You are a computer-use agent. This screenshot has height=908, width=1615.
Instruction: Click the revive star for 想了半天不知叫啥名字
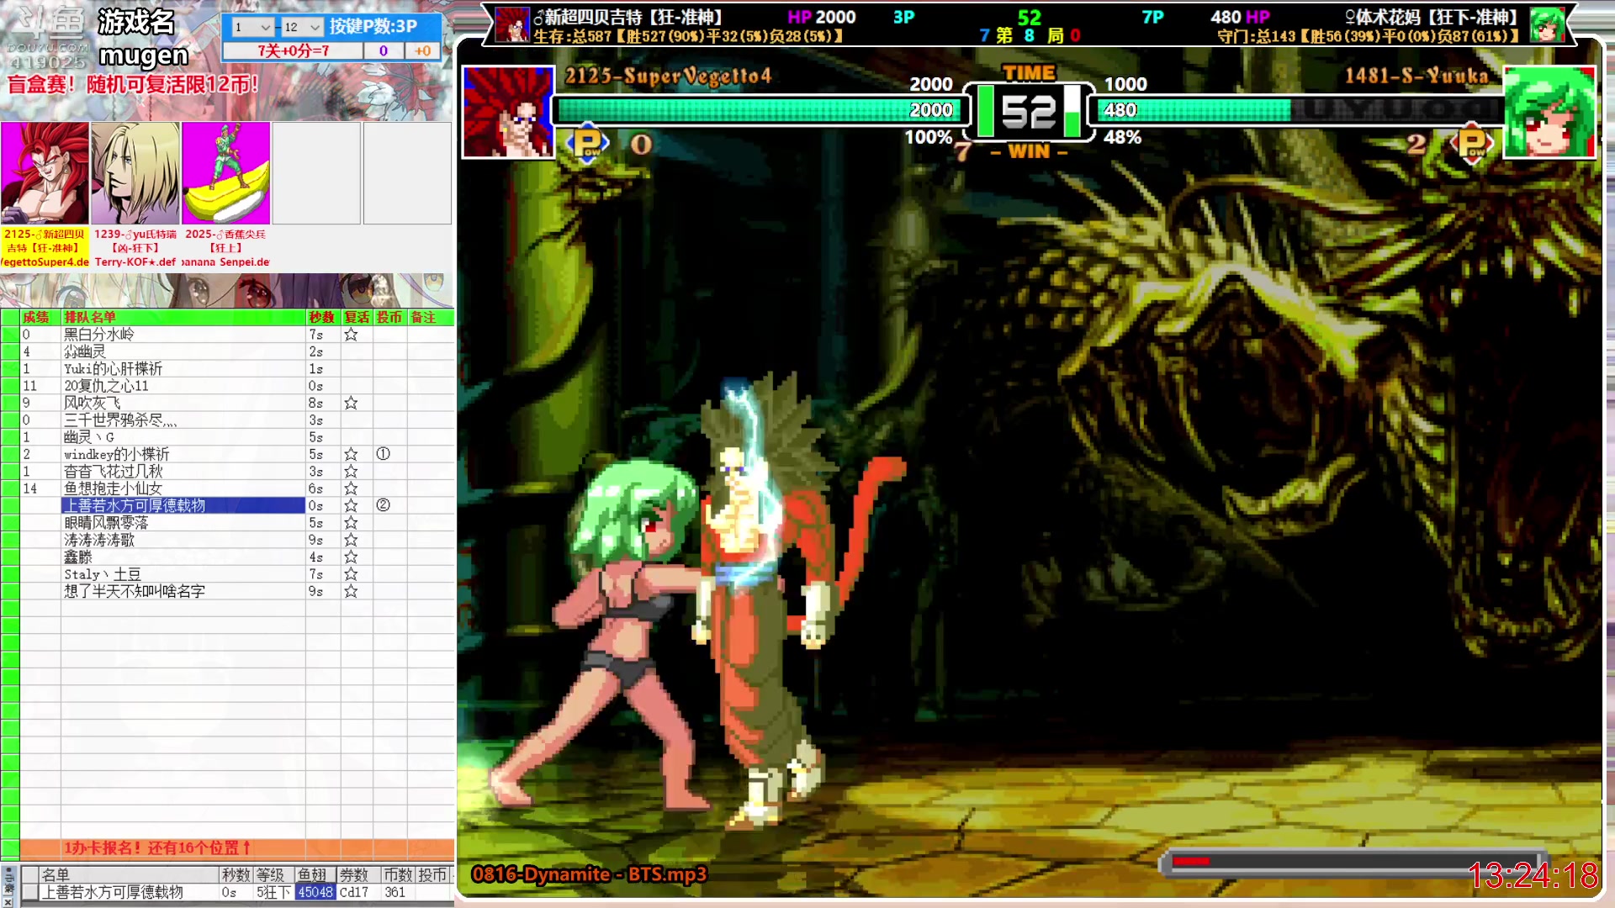(x=351, y=592)
